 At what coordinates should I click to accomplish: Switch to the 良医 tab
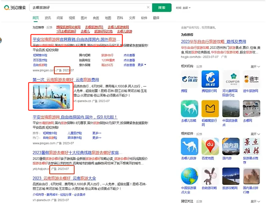tap(96, 18)
